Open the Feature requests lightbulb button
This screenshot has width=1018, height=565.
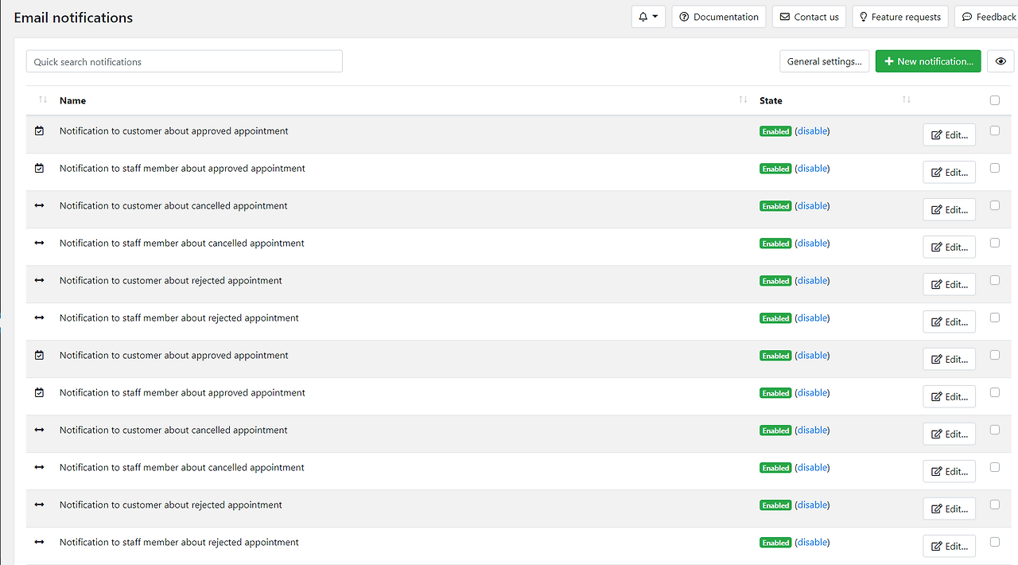(900, 17)
